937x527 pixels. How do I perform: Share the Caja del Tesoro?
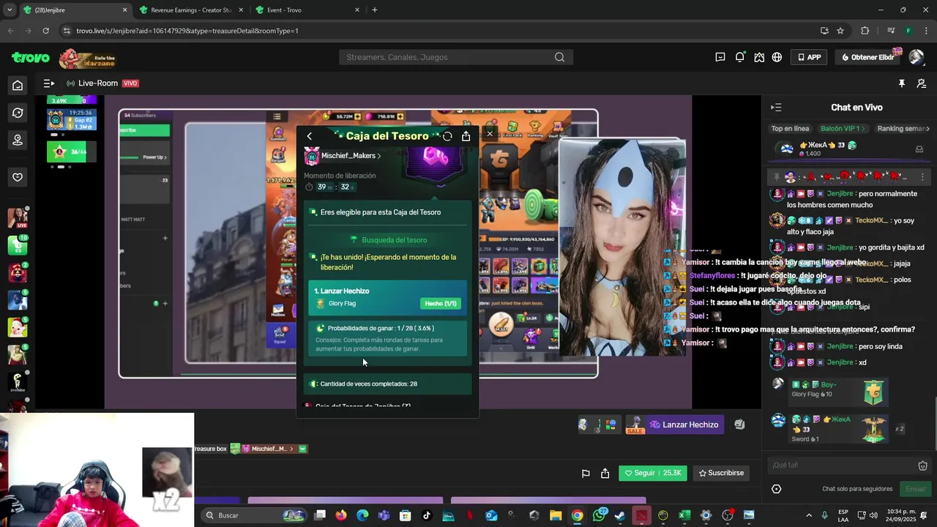(x=466, y=136)
